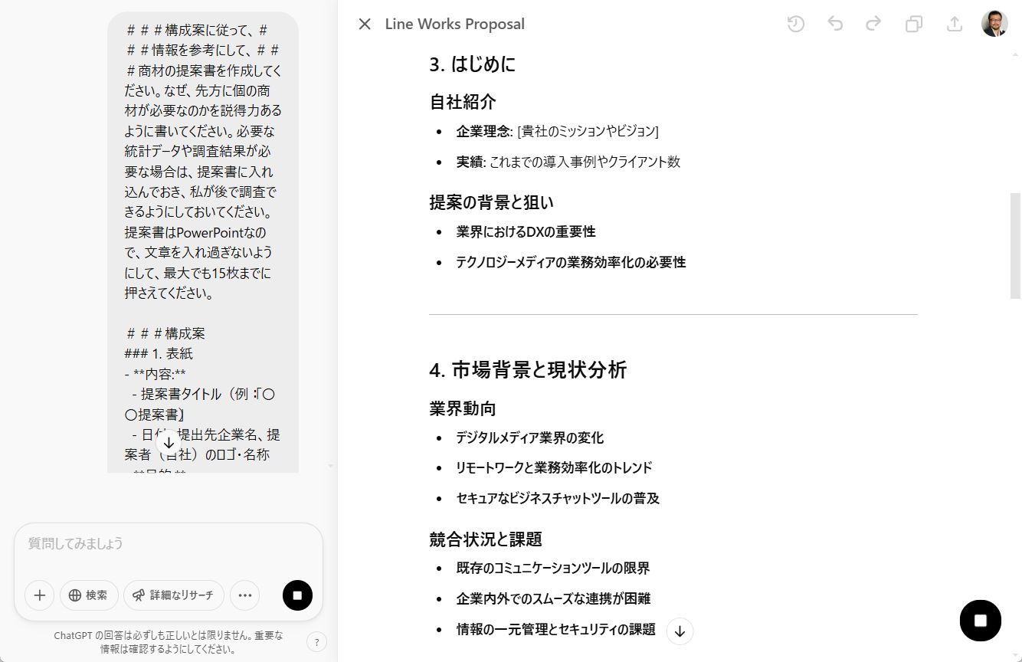This screenshot has width=1022, height=662.
Task: Redo the canvas edit
Action: pyautogui.click(x=873, y=24)
